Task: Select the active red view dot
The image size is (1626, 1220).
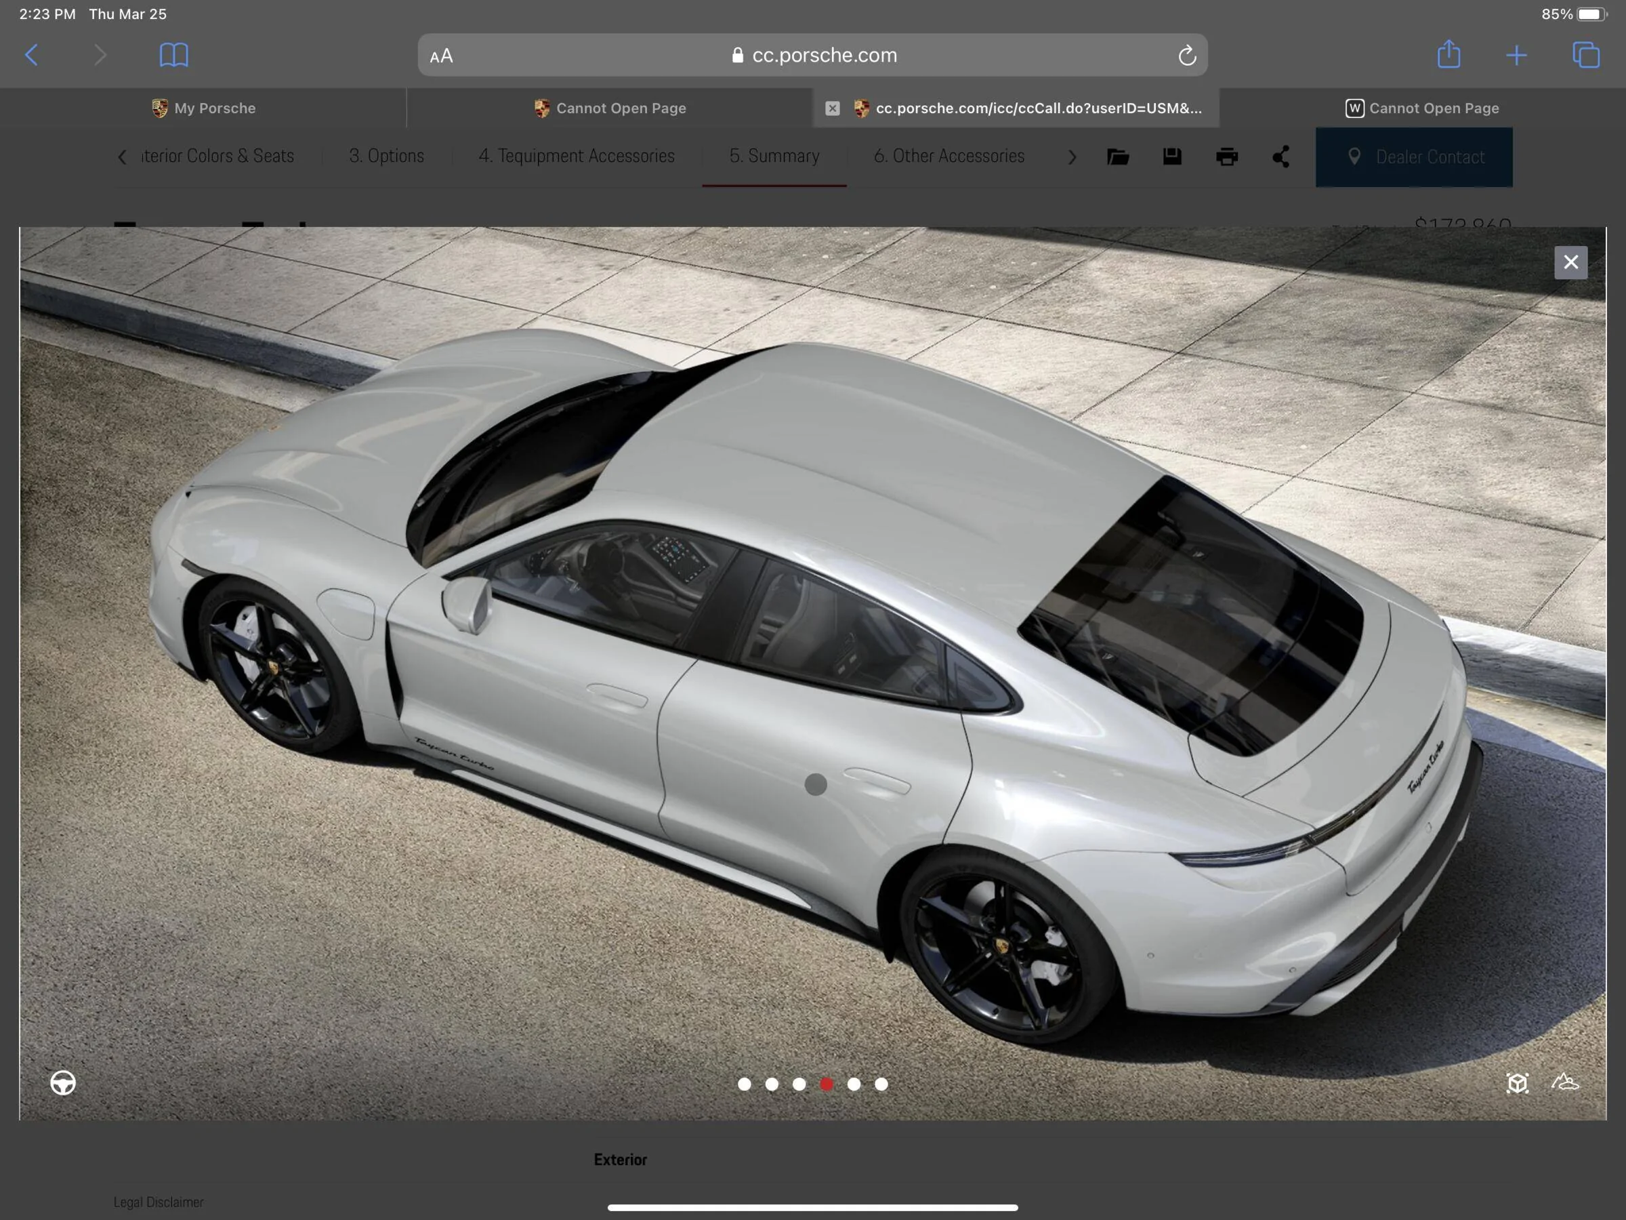Action: point(827,1084)
